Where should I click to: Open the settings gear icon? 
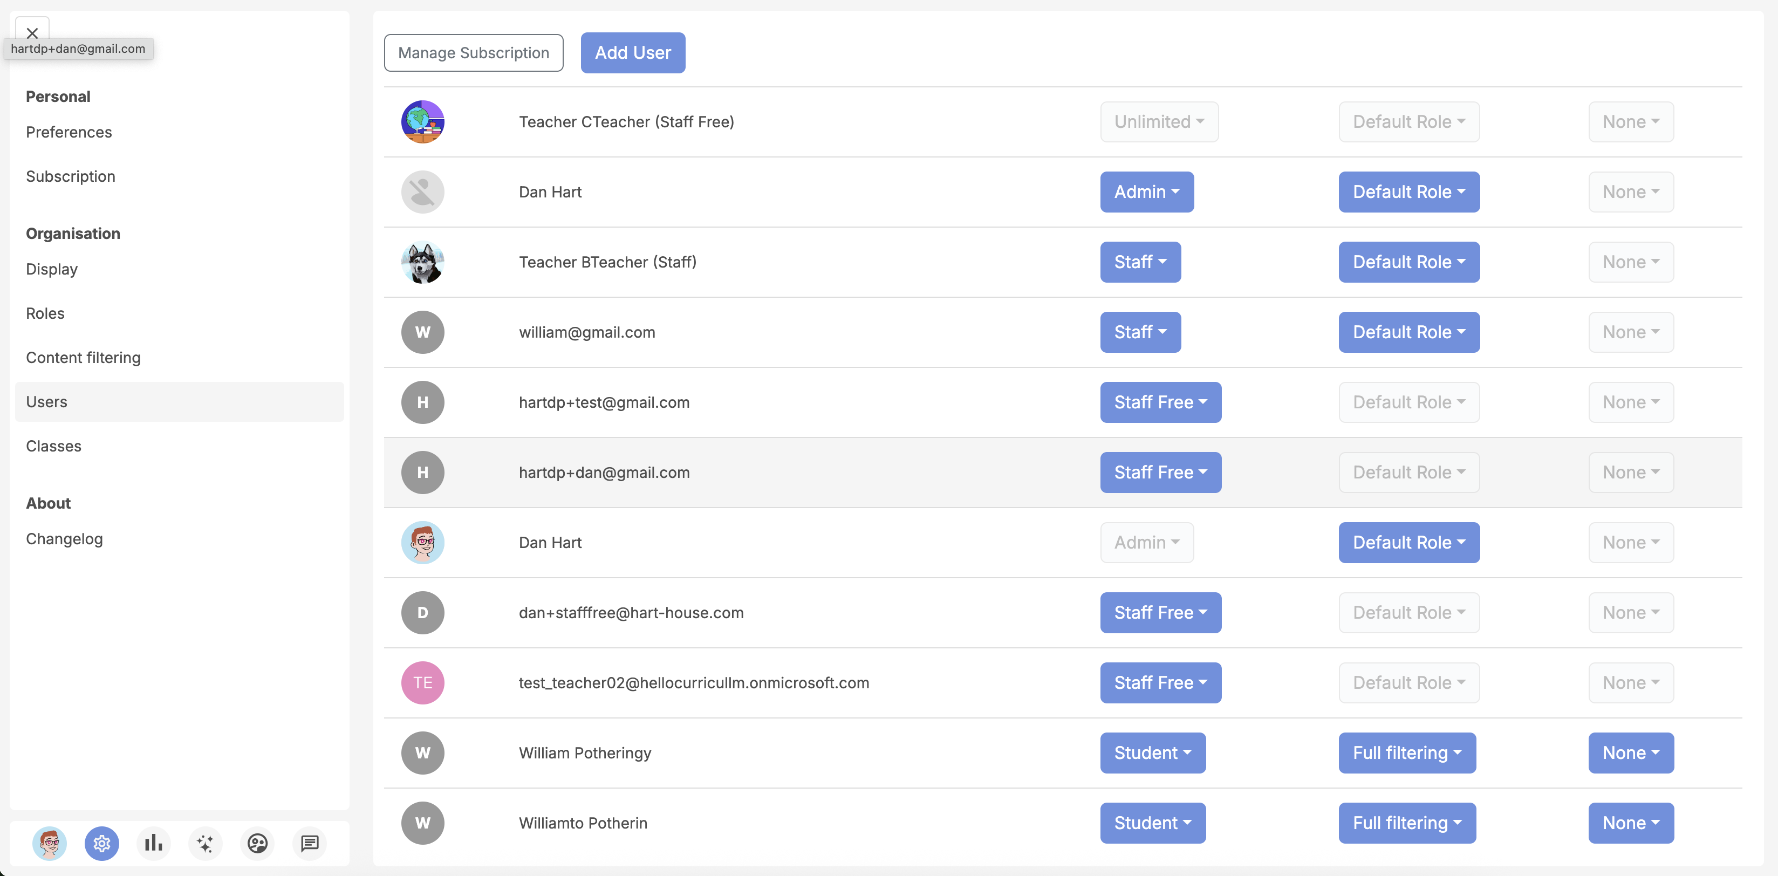tap(101, 843)
